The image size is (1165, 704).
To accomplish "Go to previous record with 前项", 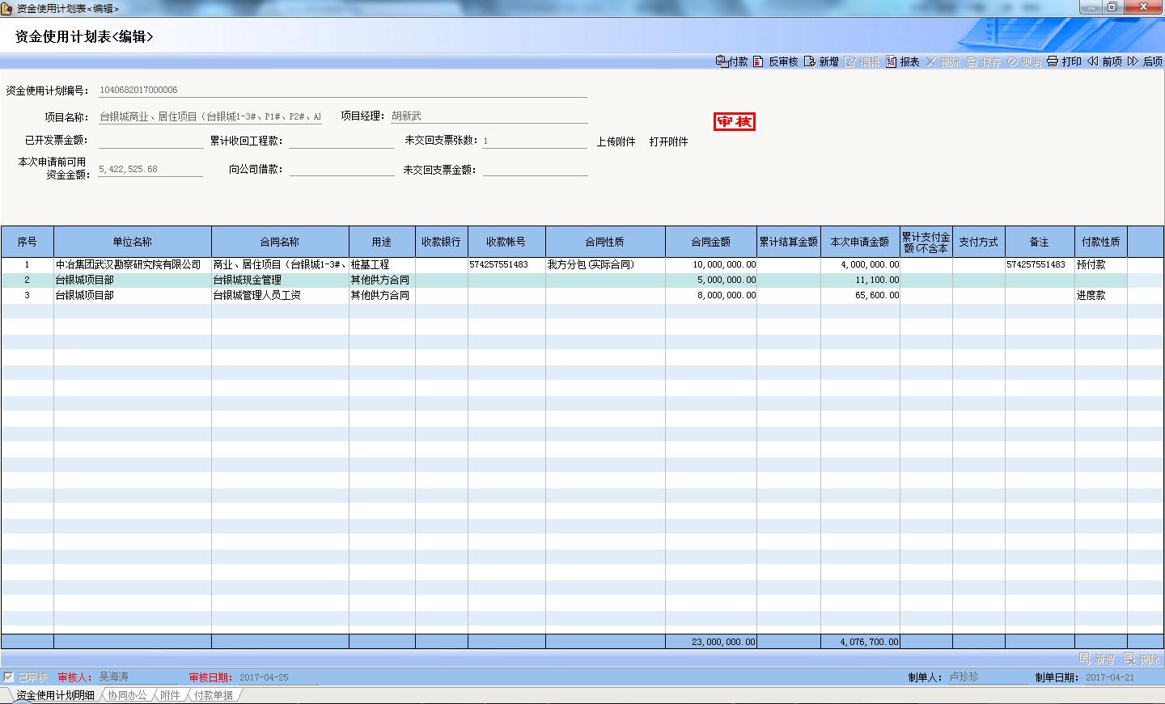I will coord(1093,61).
